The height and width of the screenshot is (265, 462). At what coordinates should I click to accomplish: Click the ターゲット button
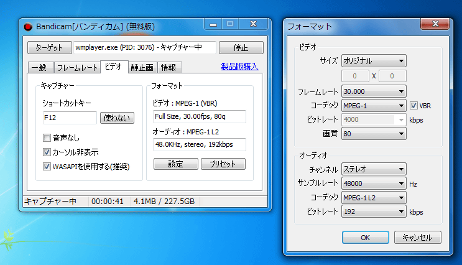click(50, 47)
